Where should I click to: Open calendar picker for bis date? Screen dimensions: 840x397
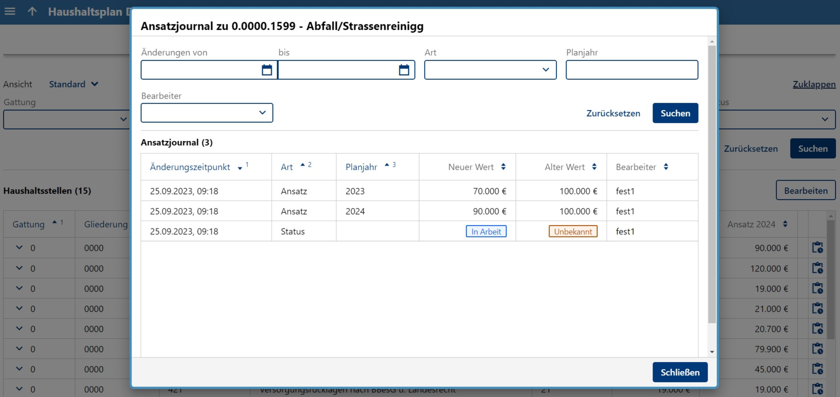tap(403, 70)
